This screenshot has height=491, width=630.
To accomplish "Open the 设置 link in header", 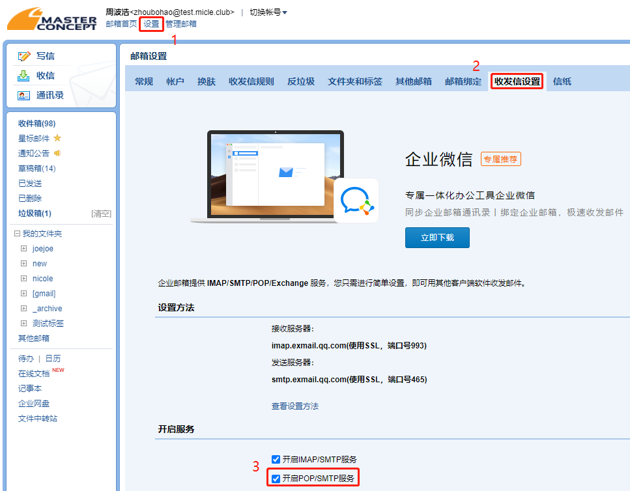I will click(x=151, y=24).
